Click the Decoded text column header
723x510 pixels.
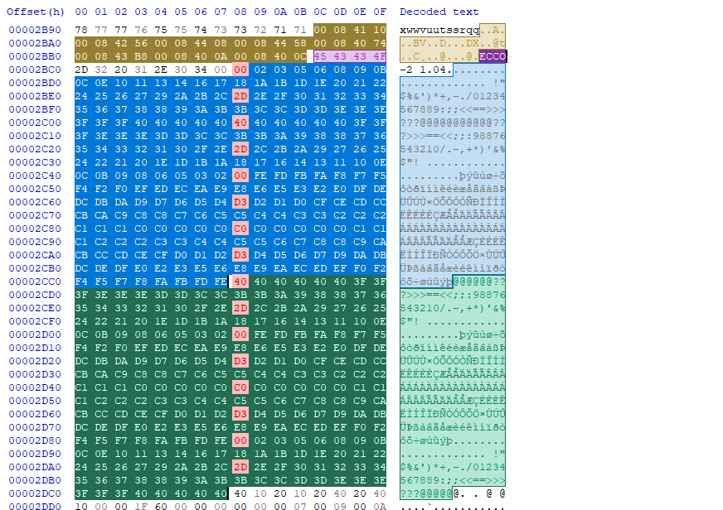coord(439,12)
